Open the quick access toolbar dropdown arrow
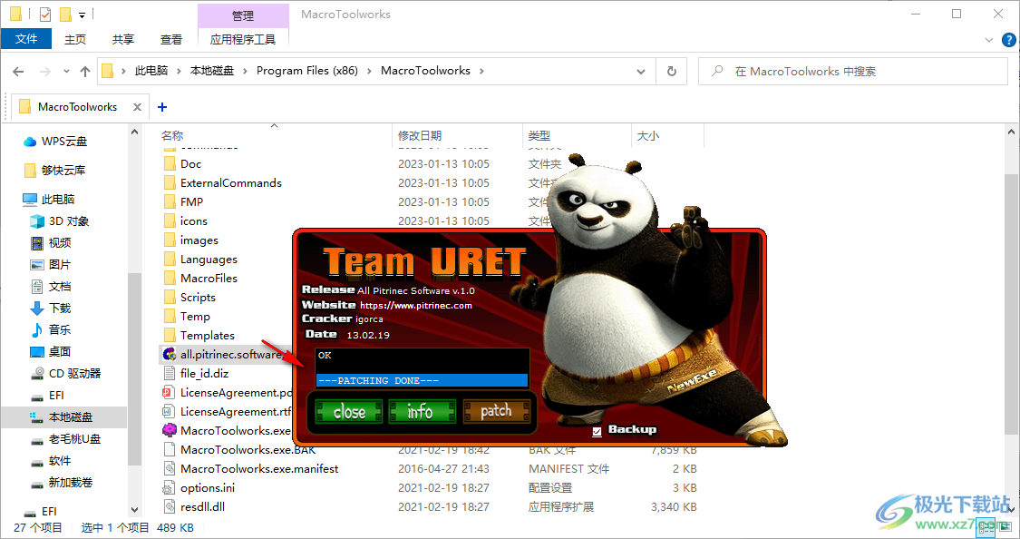The height and width of the screenshot is (539, 1020). coord(82,15)
